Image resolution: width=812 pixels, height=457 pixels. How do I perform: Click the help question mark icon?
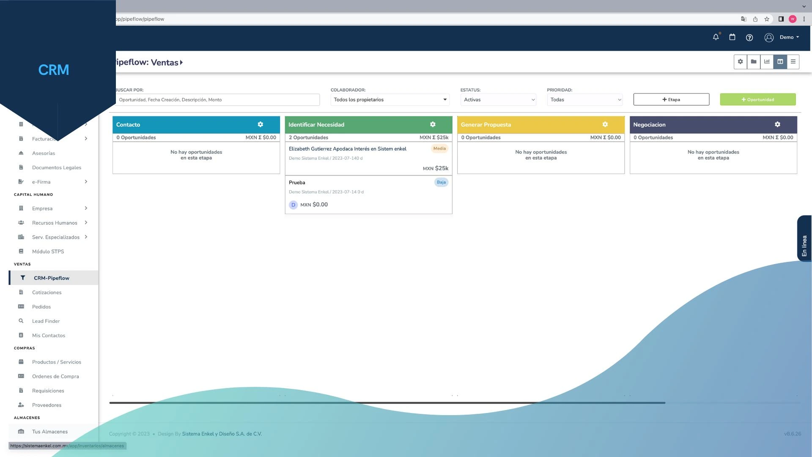click(x=749, y=38)
